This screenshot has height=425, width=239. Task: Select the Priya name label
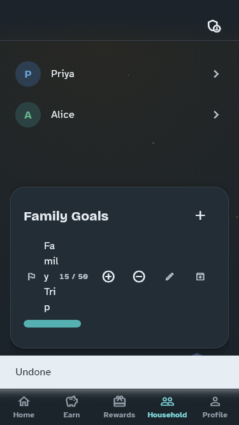point(62,74)
